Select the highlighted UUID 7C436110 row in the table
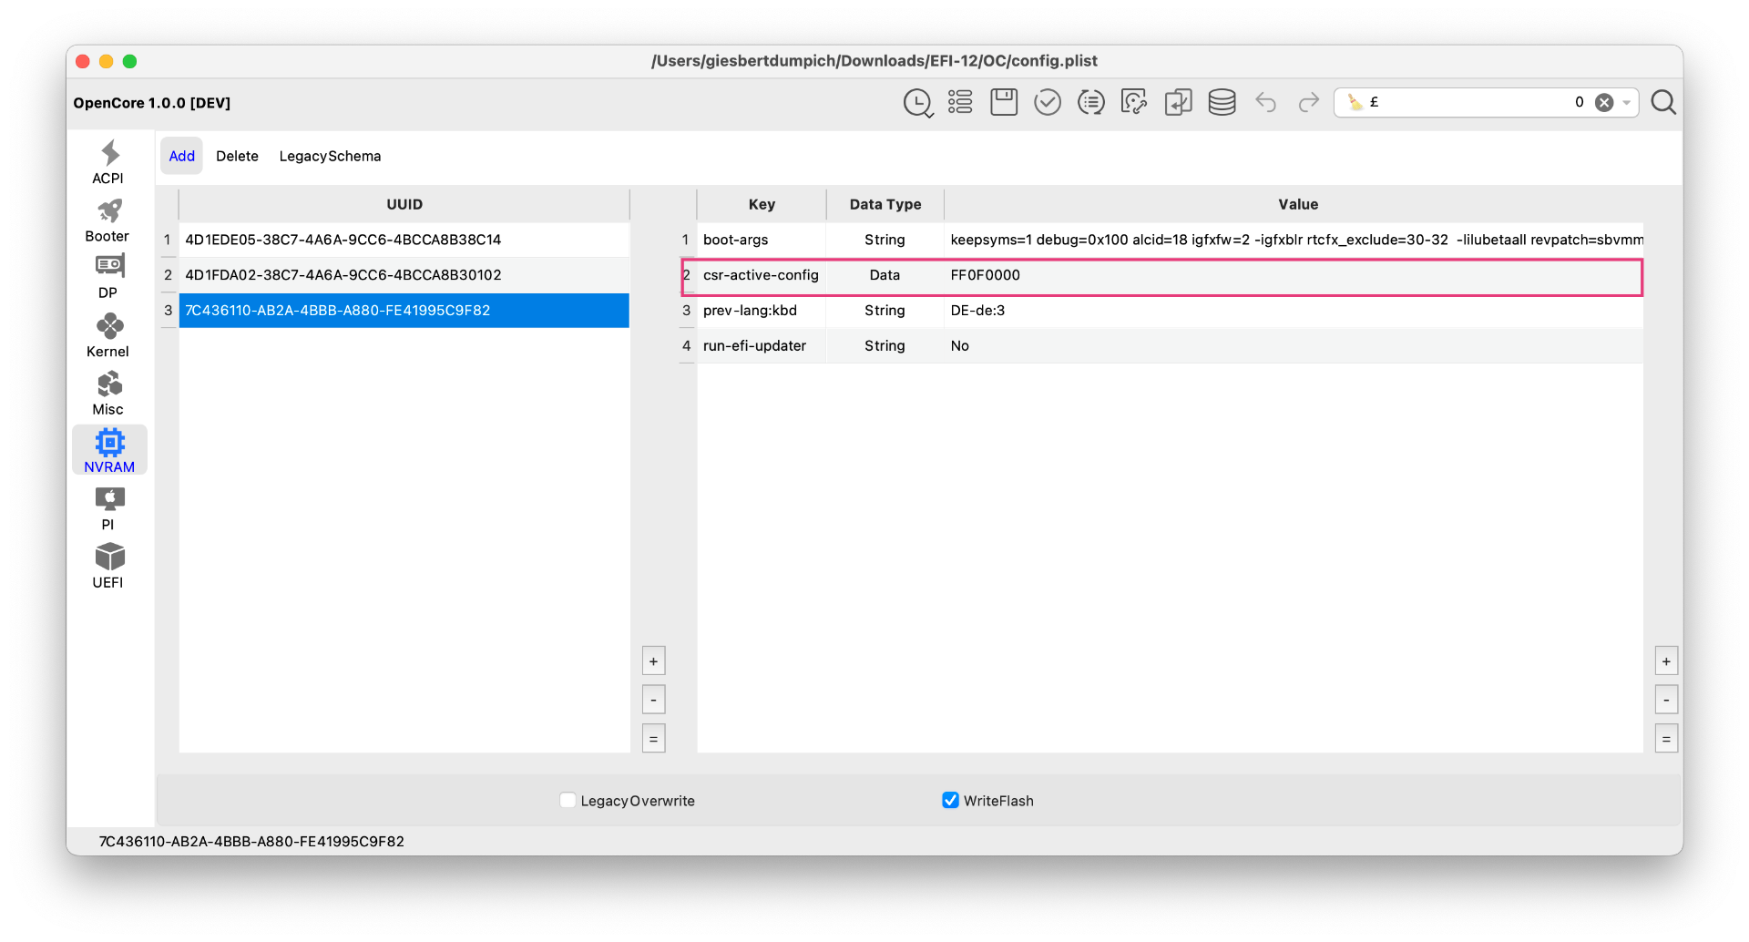This screenshot has width=1749, height=942. click(404, 311)
